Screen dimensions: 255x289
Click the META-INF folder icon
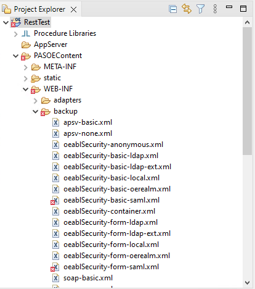click(36, 67)
